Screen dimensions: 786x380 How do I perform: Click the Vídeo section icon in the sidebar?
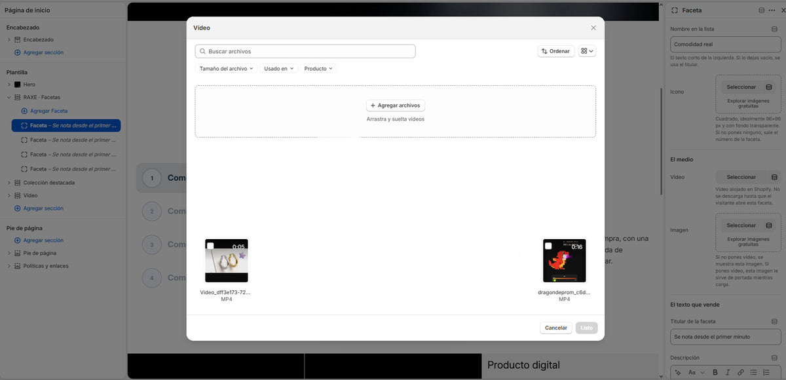(x=18, y=195)
